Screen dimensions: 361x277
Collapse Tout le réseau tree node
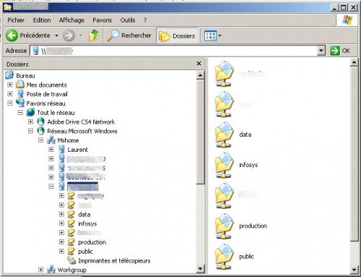pyautogui.click(x=20, y=112)
